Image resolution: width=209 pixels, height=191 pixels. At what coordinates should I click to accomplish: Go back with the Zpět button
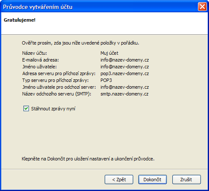click(119, 180)
